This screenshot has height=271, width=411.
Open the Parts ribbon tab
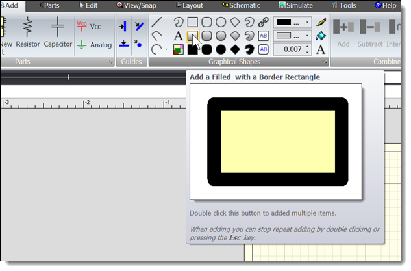(48, 5)
